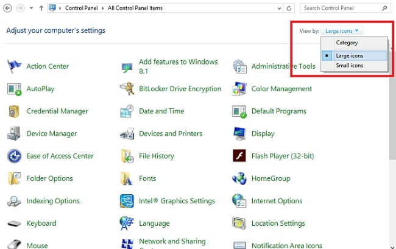Image resolution: width=396 pixels, height=249 pixels.
Task: Expand the View by Large icons dropdown
Action: coord(342,30)
